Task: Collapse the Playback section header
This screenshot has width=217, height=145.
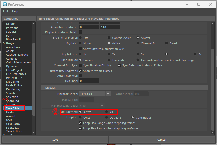Action: tap(50, 88)
